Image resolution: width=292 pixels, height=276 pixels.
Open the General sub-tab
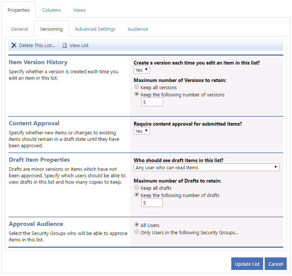coord(19,29)
